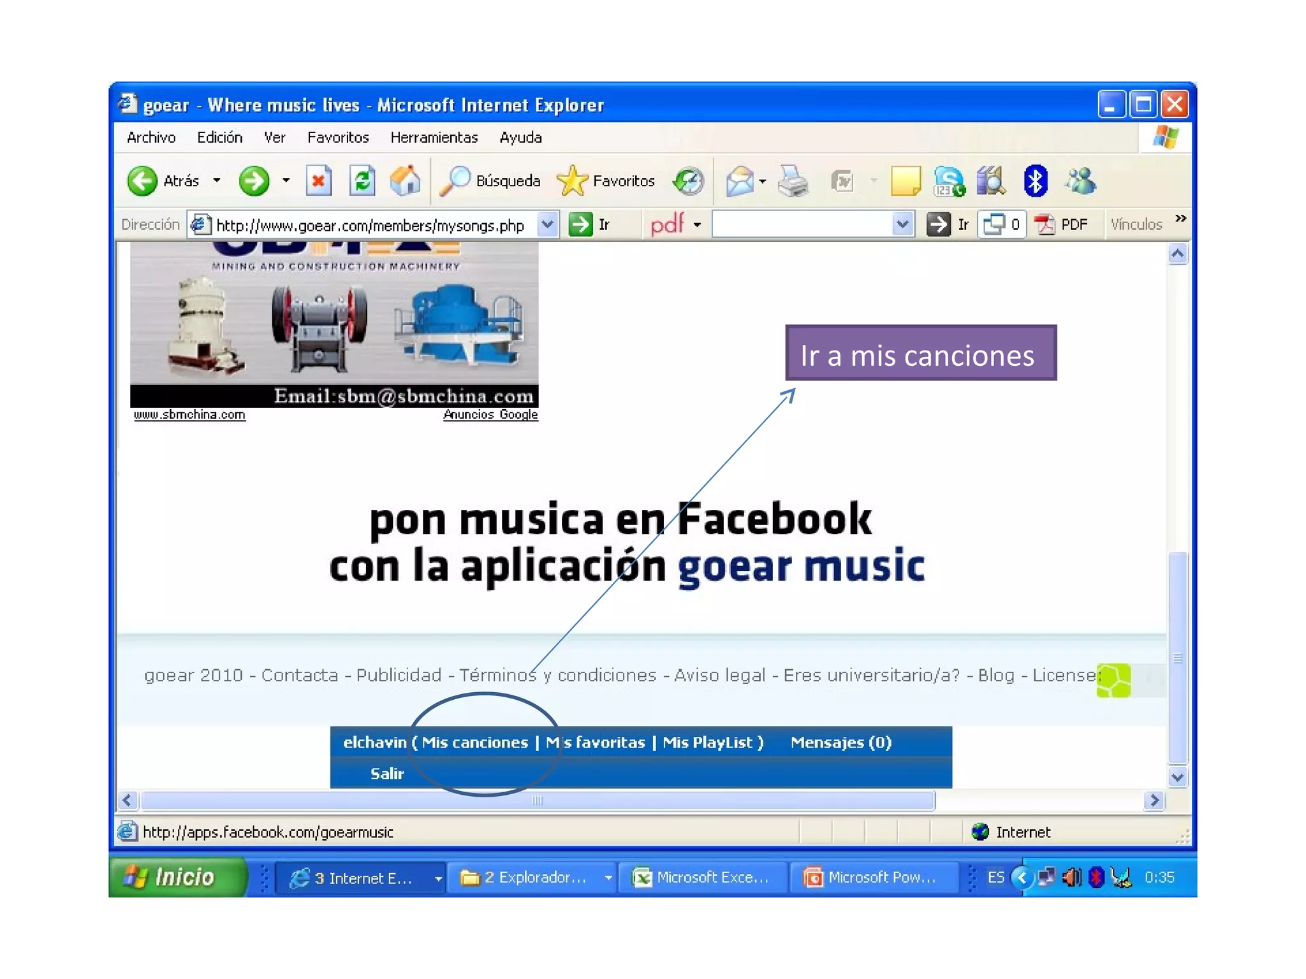Open the Favoritos star button

pyautogui.click(x=606, y=181)
